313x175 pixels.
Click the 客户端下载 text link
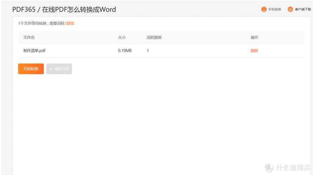tap(303, 9)
